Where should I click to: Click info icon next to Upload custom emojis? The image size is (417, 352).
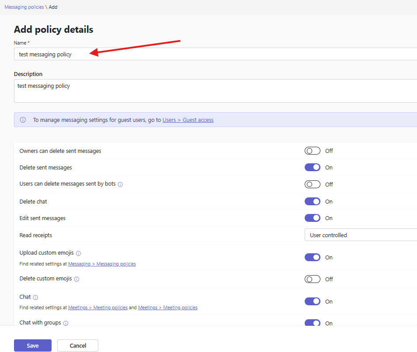tap(78, 253)
